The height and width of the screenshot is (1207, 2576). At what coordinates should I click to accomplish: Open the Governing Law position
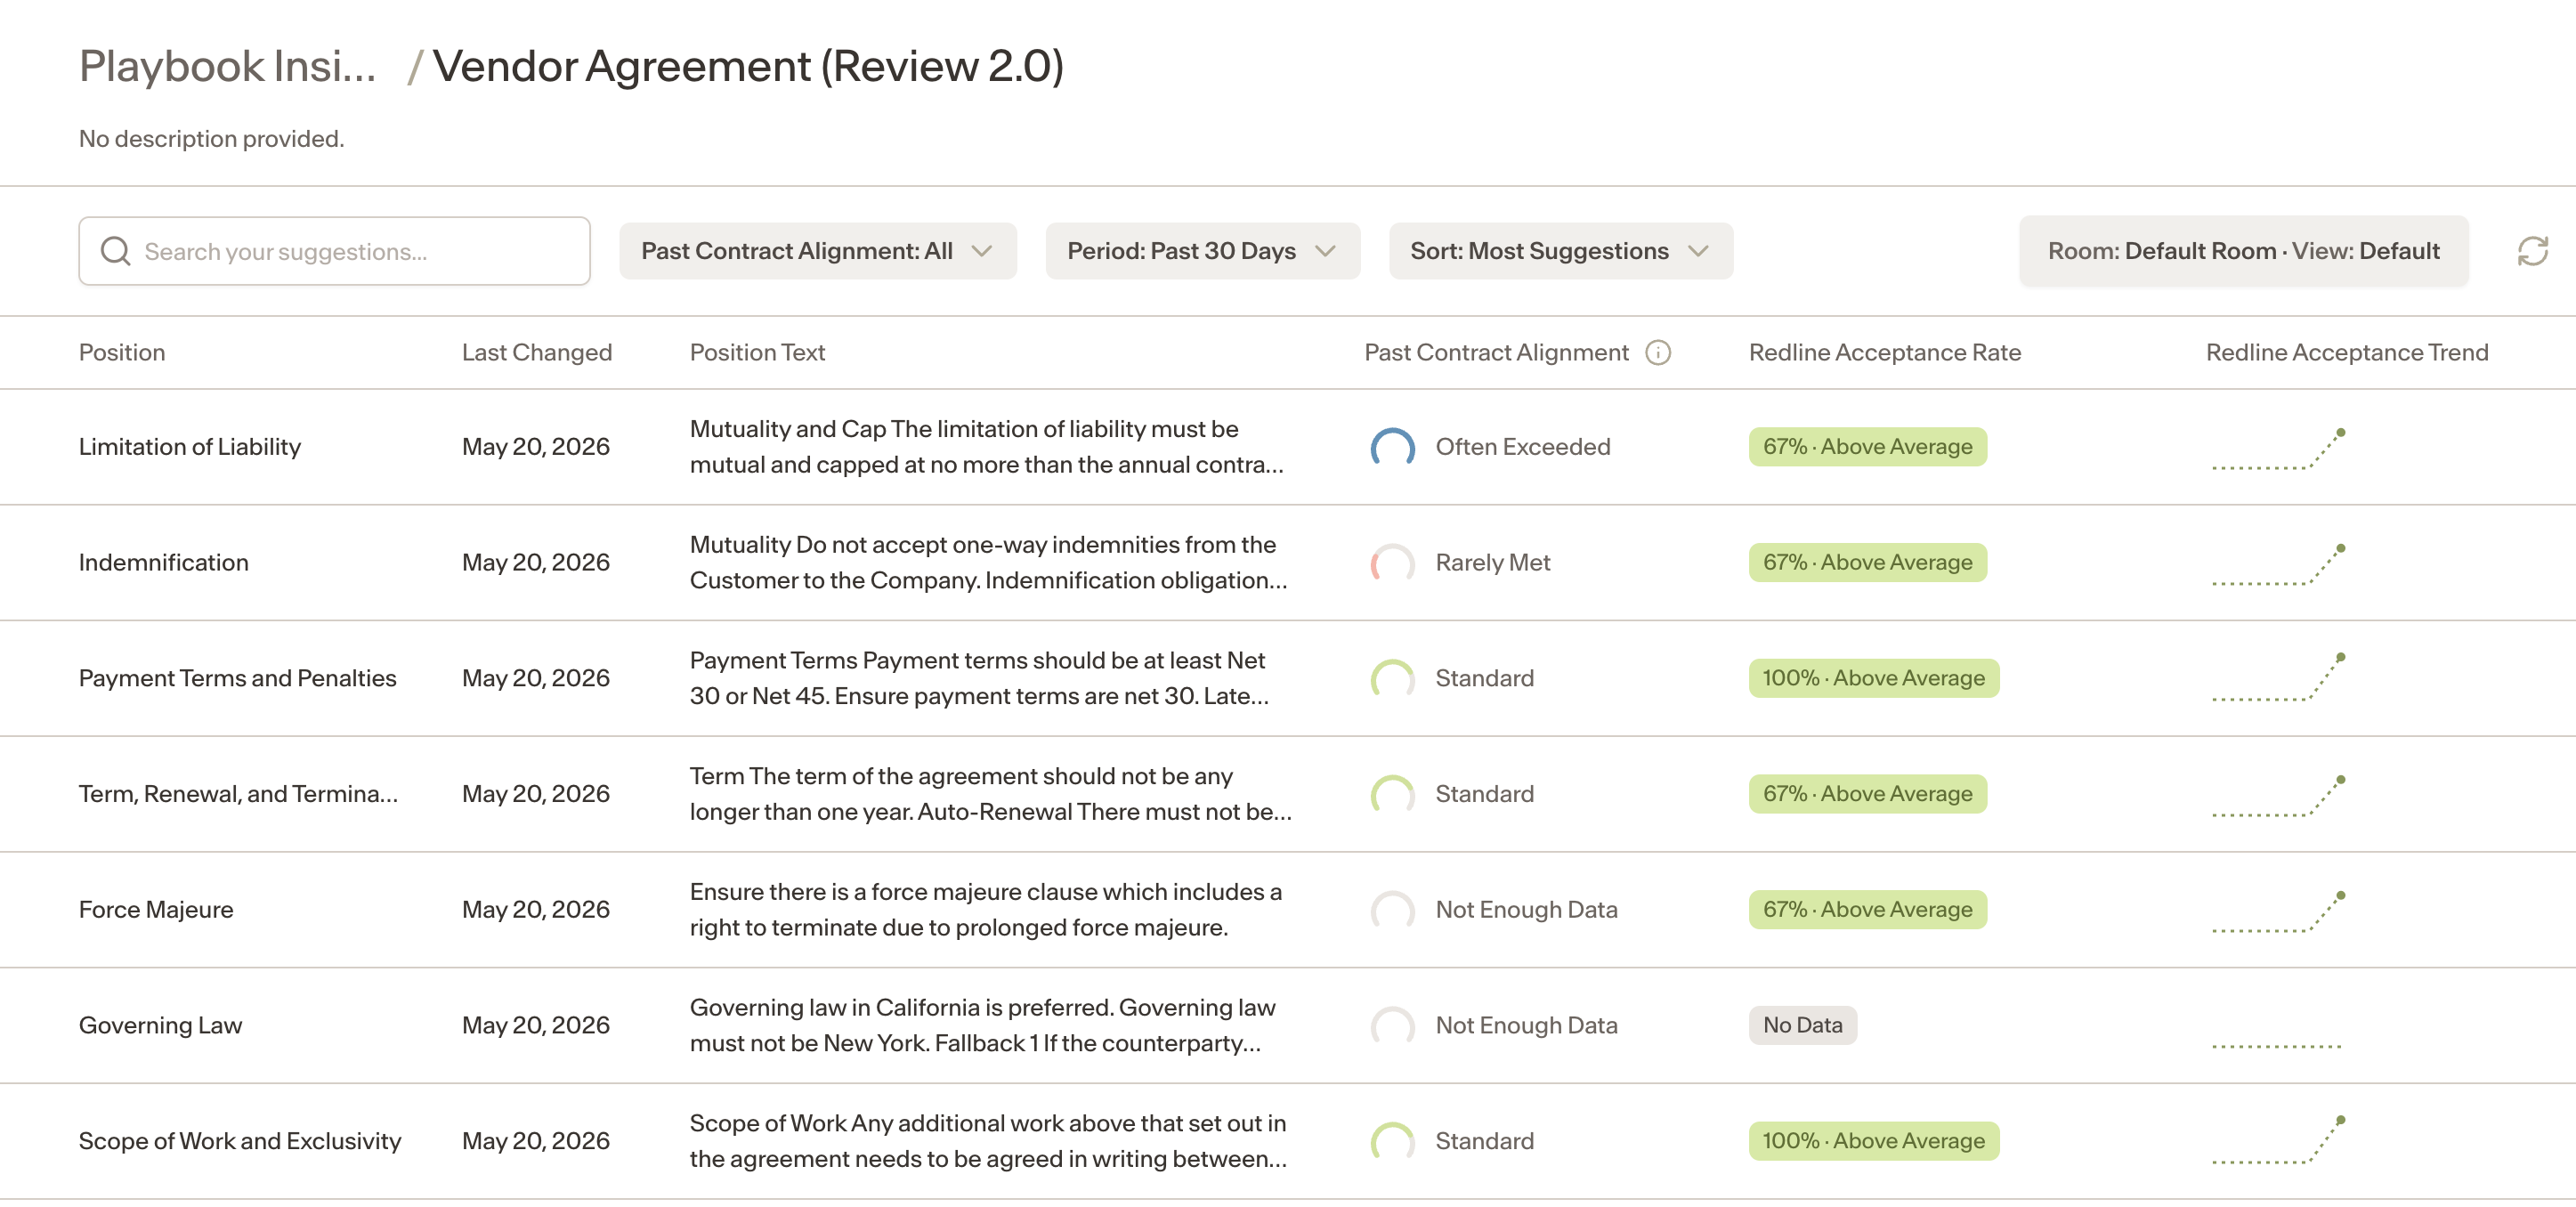pyautogui.click(x=160, y=1026)
